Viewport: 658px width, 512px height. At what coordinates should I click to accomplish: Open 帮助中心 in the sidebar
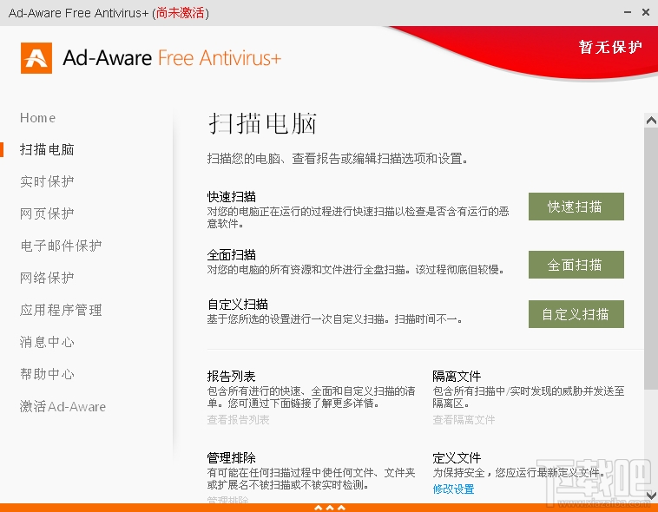point(47,374)
